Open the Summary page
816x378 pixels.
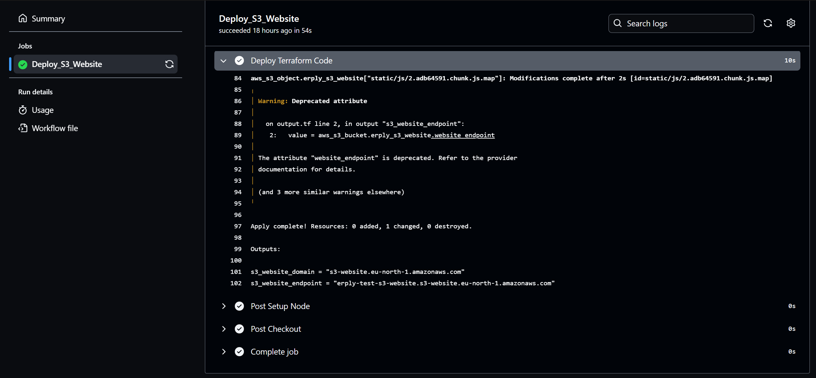click(48, 19)
